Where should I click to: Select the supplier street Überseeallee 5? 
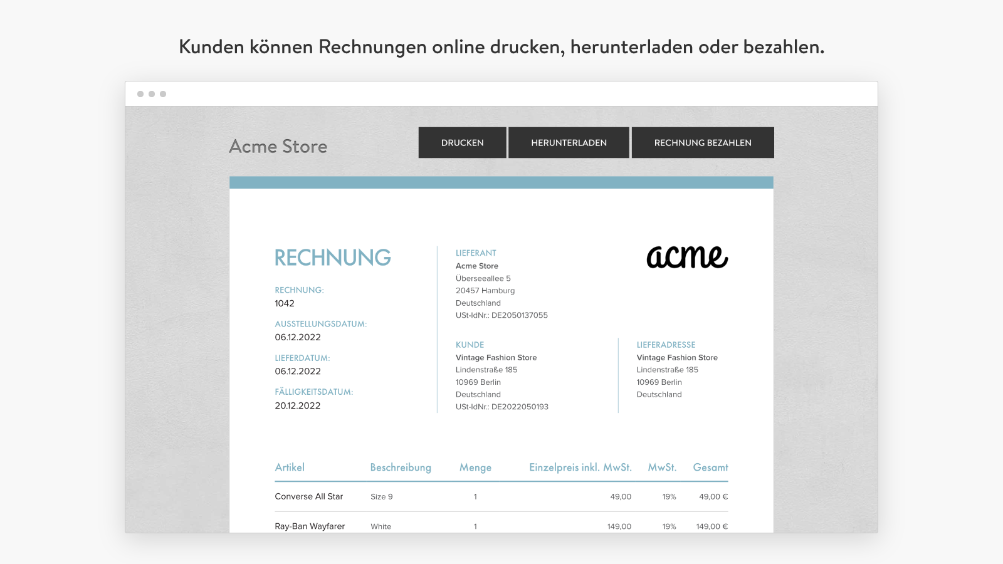point(483,278)
